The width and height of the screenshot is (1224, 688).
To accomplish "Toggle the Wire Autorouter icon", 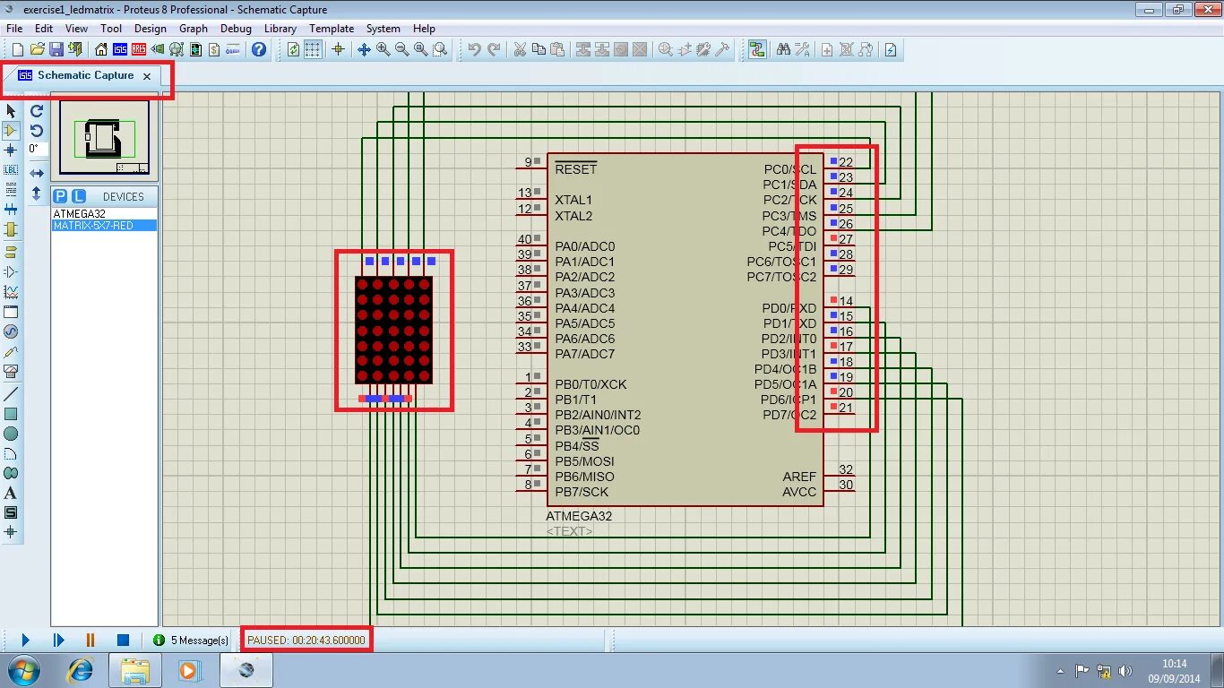I will [x=757, y=49].
